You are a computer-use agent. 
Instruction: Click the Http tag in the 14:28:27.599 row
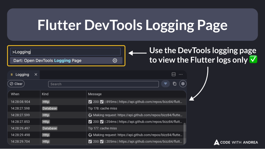click(x=46, y=115)
